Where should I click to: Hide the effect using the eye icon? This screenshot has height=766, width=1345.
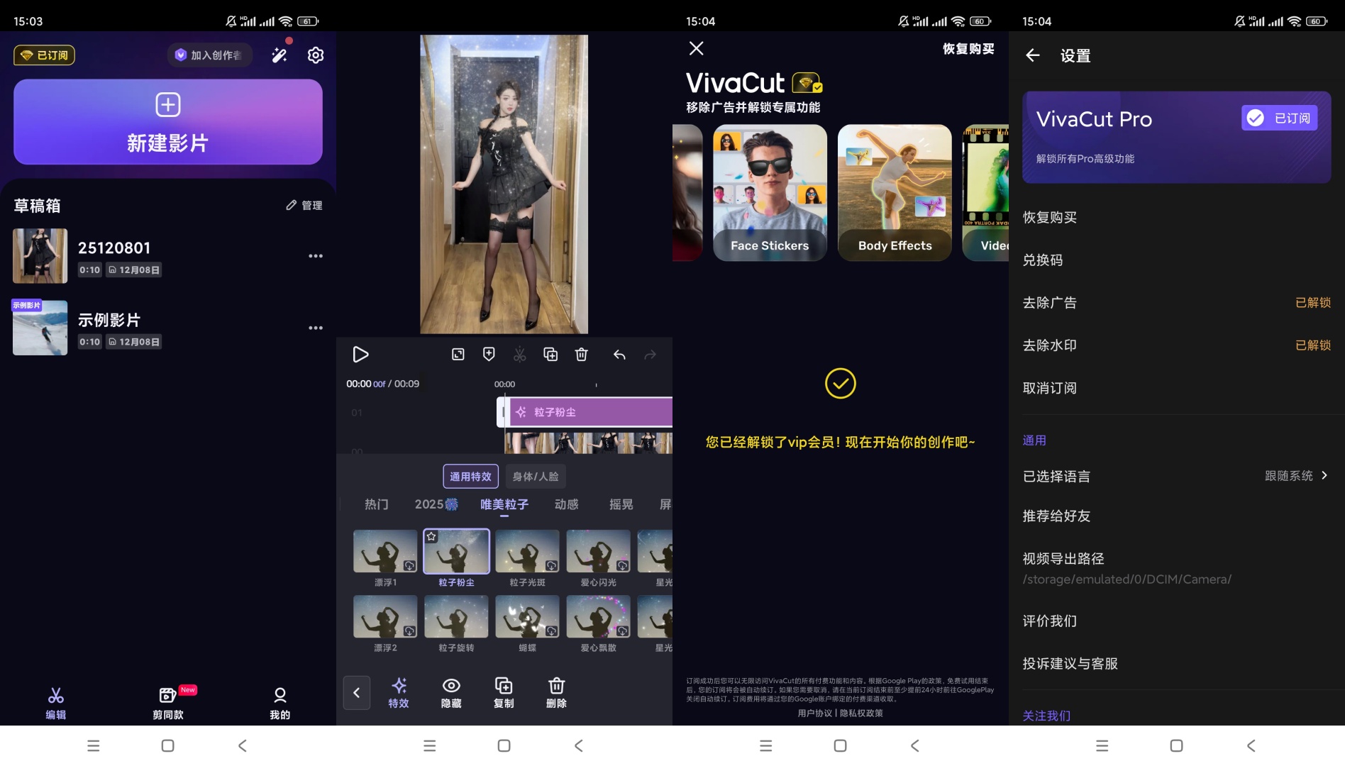[451, 692]
